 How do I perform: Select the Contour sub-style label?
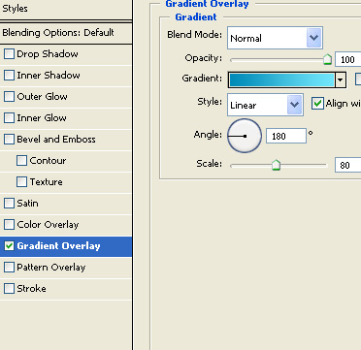click(x=48, y=161)
